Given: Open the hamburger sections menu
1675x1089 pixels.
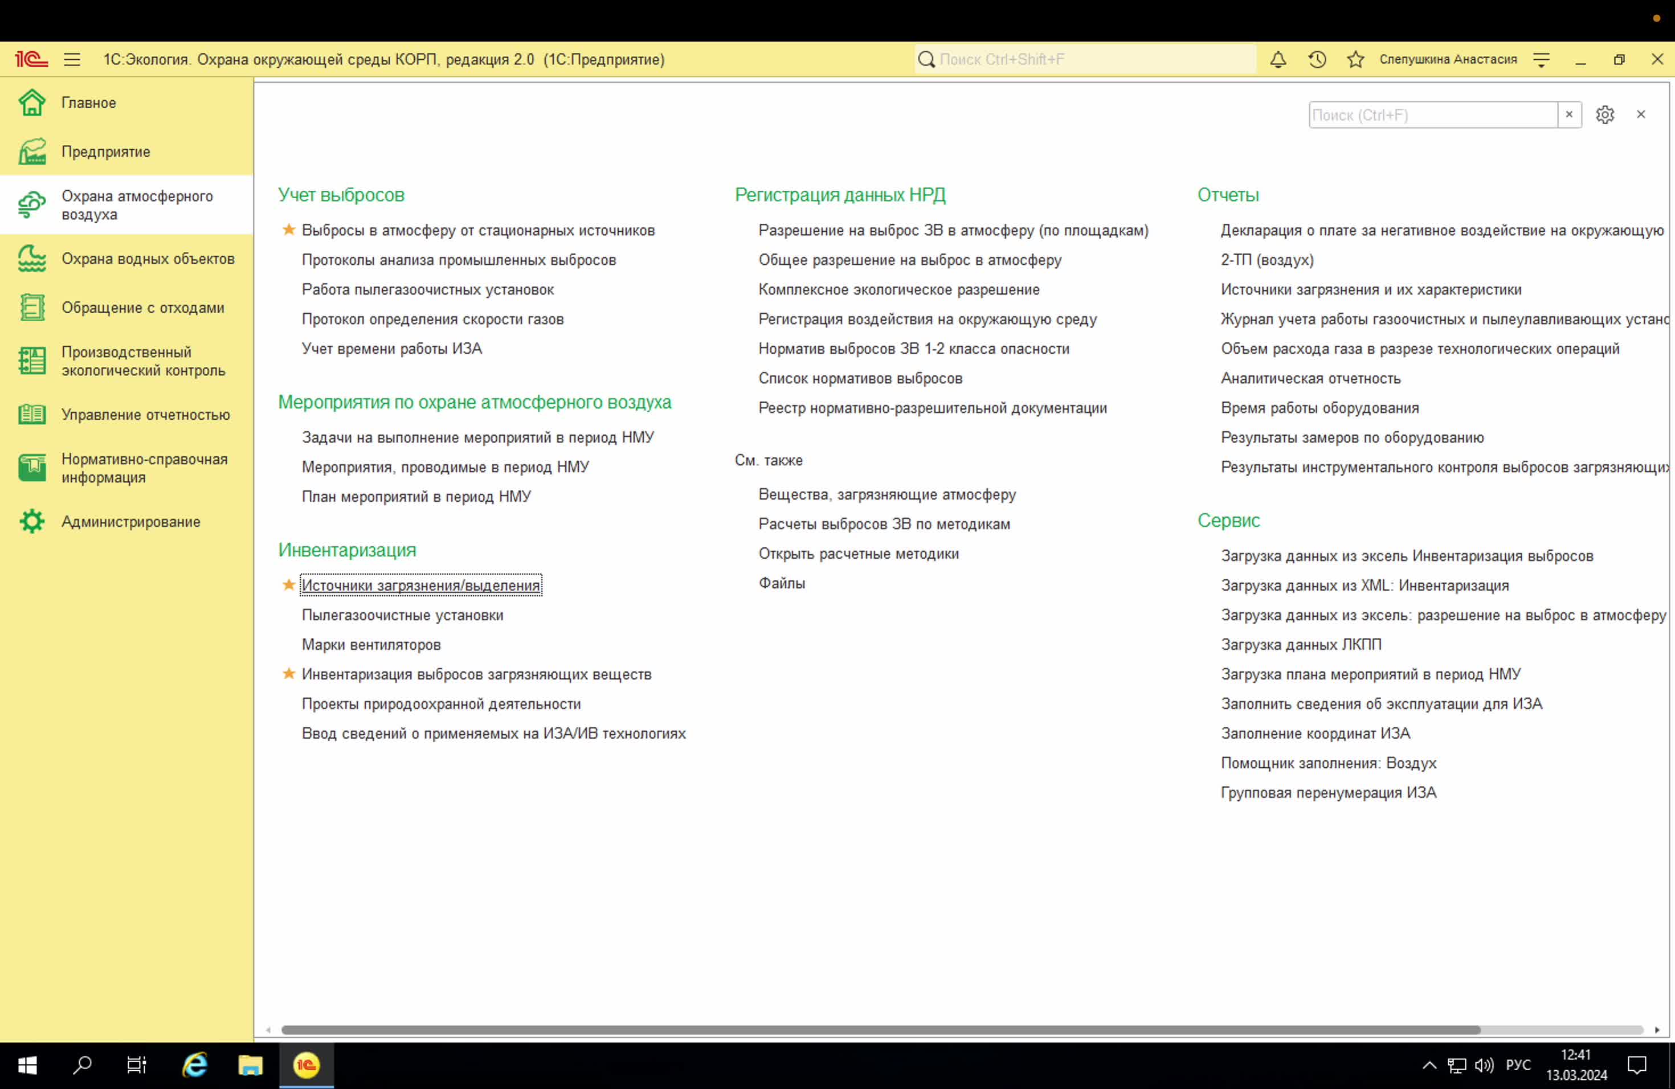Looking at the screenshot, I should click(x=72, y=60).
